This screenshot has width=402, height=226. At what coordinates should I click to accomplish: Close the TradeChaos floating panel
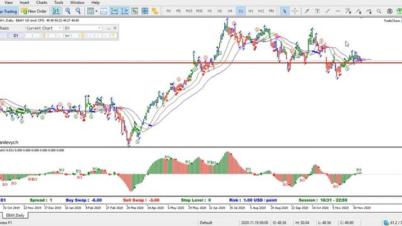pyautogui.click(x=115, y=28)
